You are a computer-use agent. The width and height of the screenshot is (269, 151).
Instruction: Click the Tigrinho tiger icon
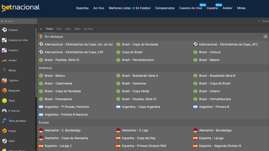pyautogui.click(x=4, y=80)
